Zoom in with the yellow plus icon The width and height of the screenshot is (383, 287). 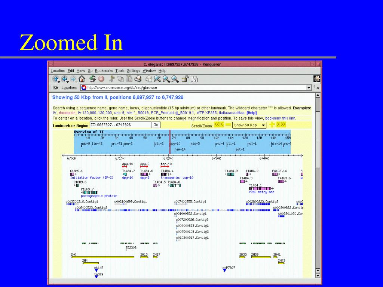point(272,125)
